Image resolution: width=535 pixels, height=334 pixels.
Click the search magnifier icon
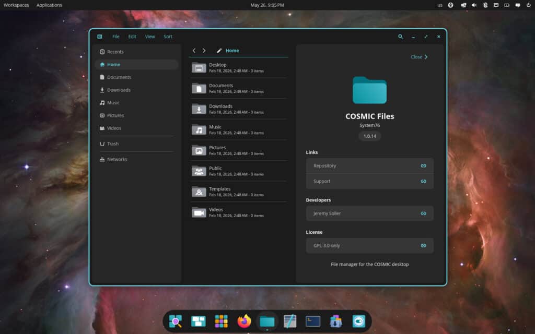pos(400,37)
